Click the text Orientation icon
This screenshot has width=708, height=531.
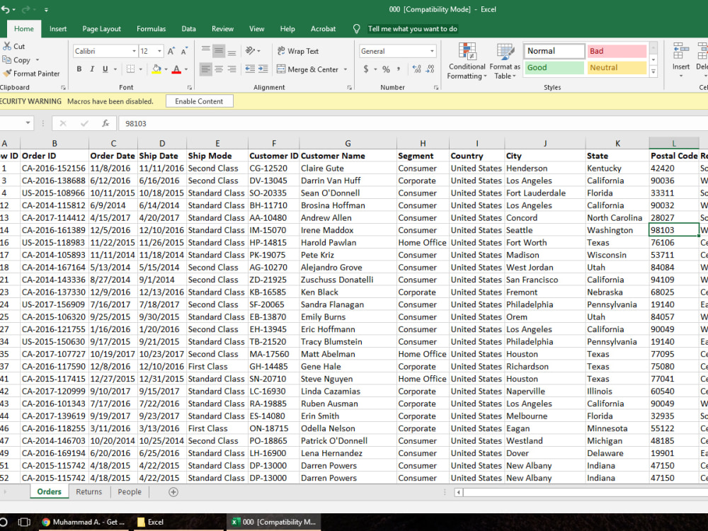click(250, 50)
